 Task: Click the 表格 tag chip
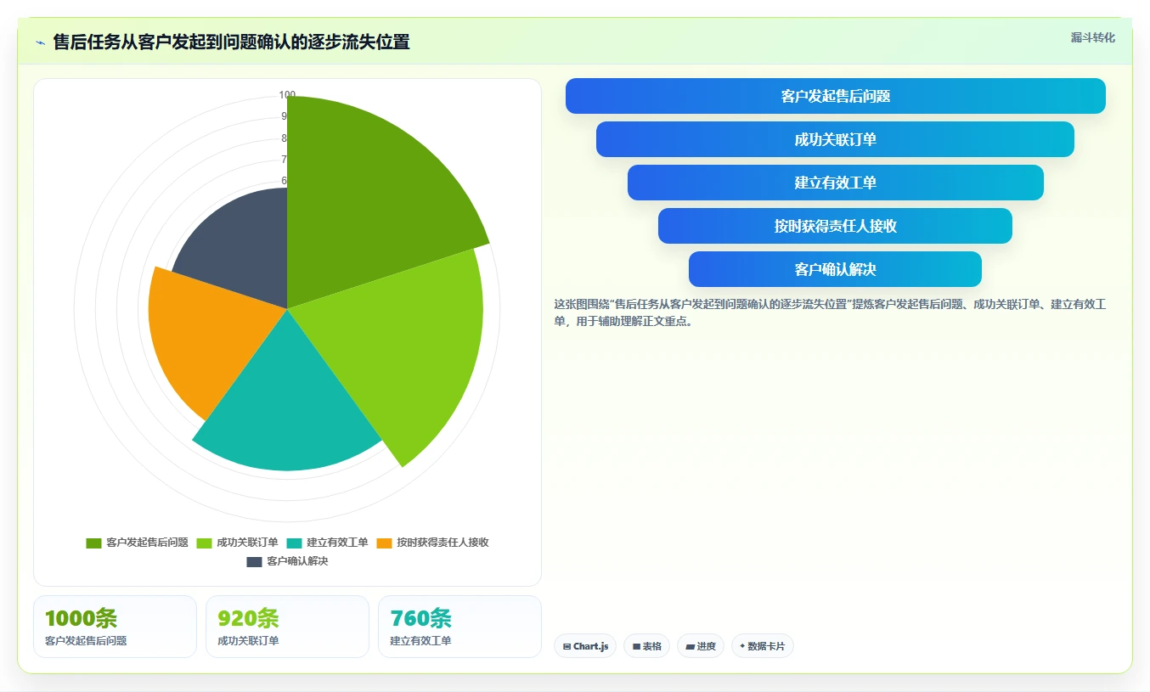click(x=646, y=646)
